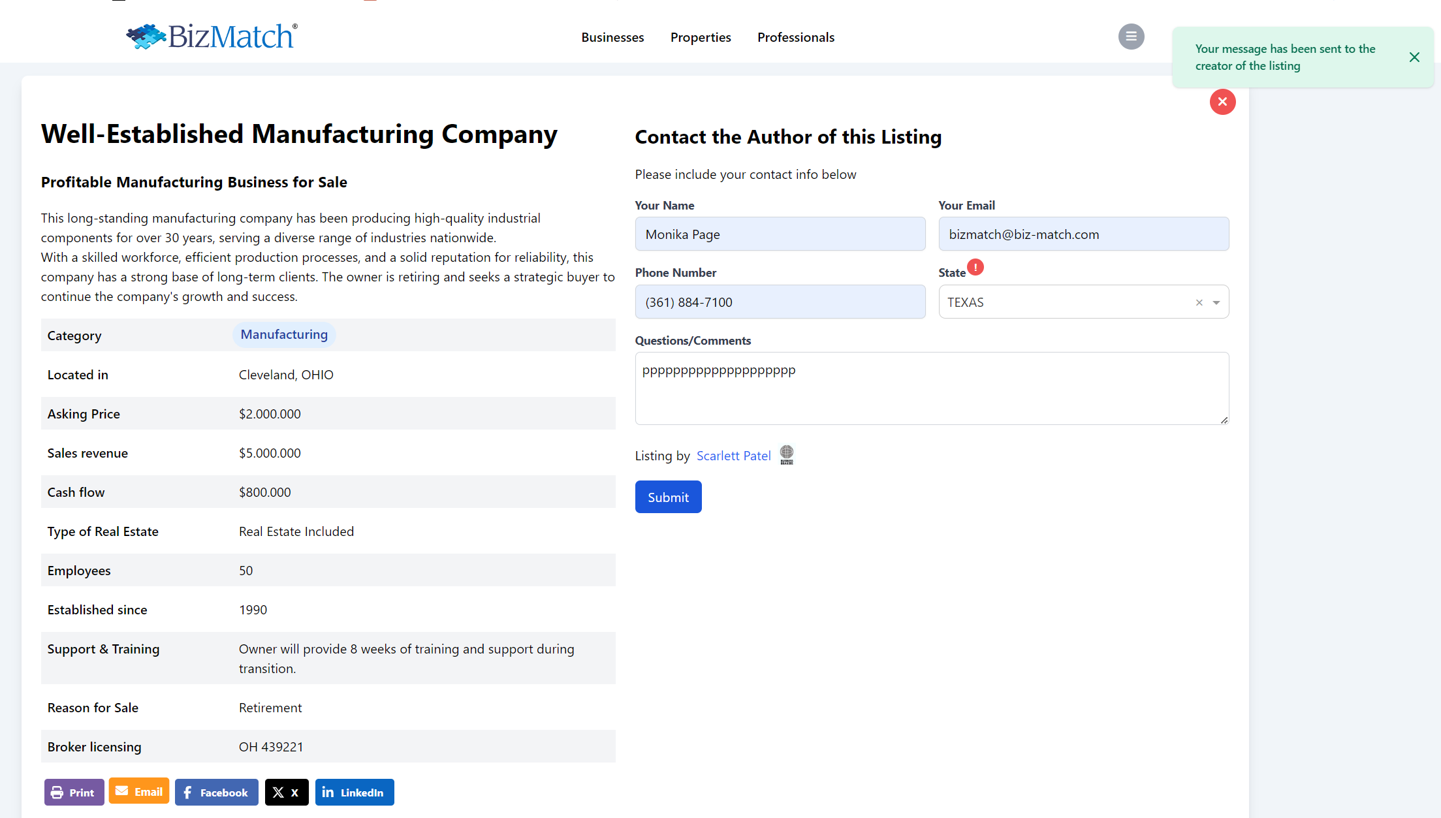The height and width of the screenshot is (818, 1441).
Task: Expand the State dropdown arrow
Action: 1216,302
